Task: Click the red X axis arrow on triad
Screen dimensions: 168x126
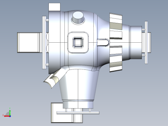Action: [7, 116]
